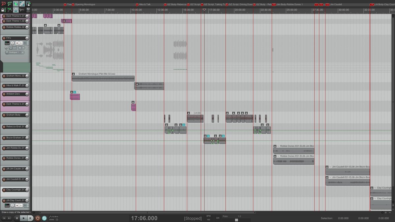Open FX chain button on FX's track
Screen dimensions: 395x222
click(25, 43)
